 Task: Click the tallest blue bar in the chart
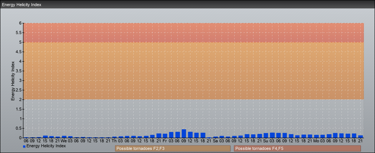[x=184, y=134]
